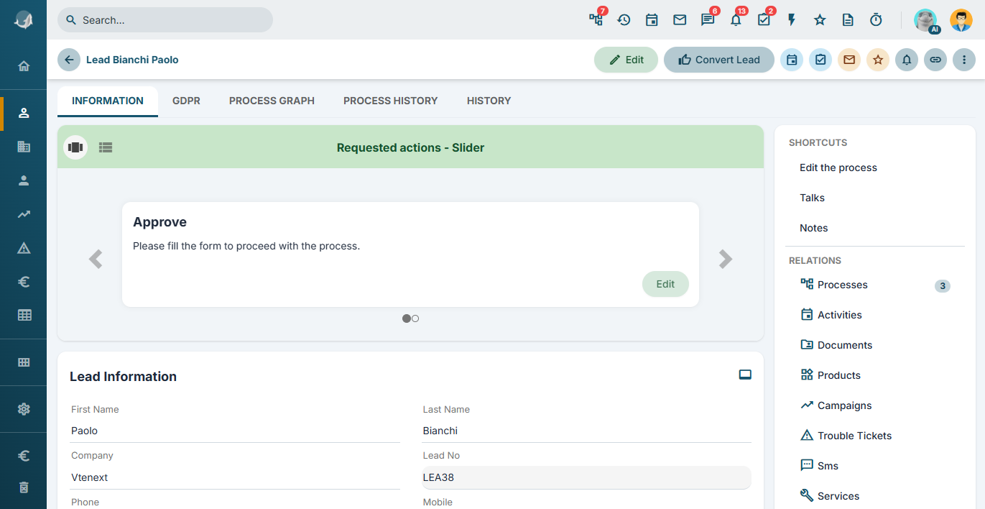Open the to-do checklist icon with badge 2

pyautogui.click(x=764, y=20)
